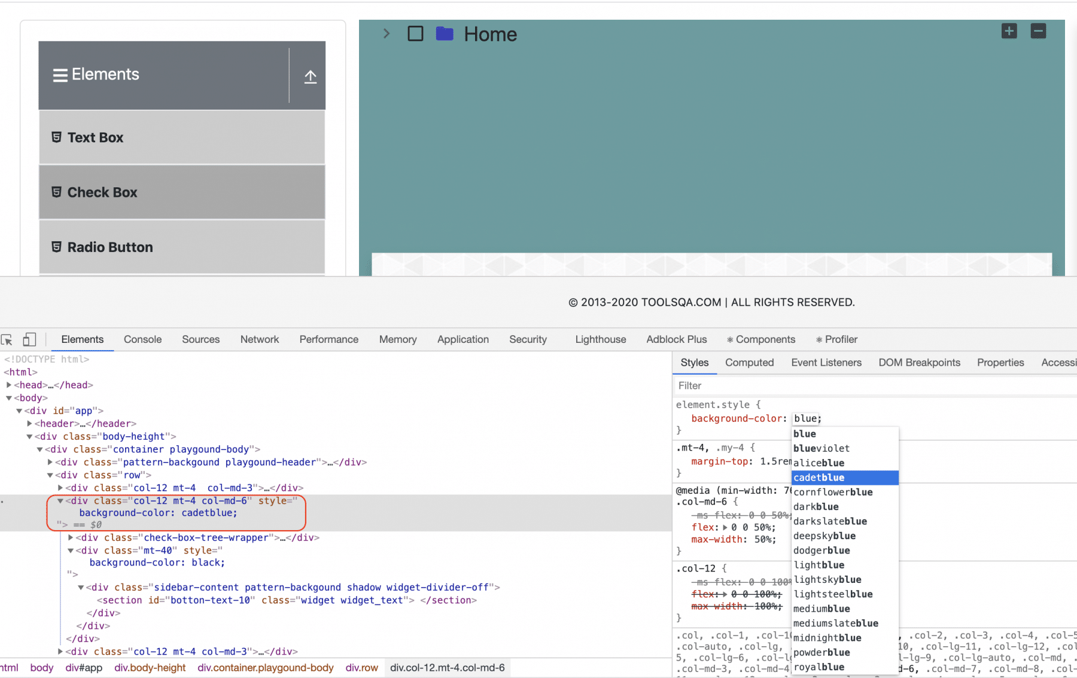The height and width of the screenshot is (678, 1077).
Task: Select div.row in the breadcrumb bar
Action: click(x=361, y=668)
